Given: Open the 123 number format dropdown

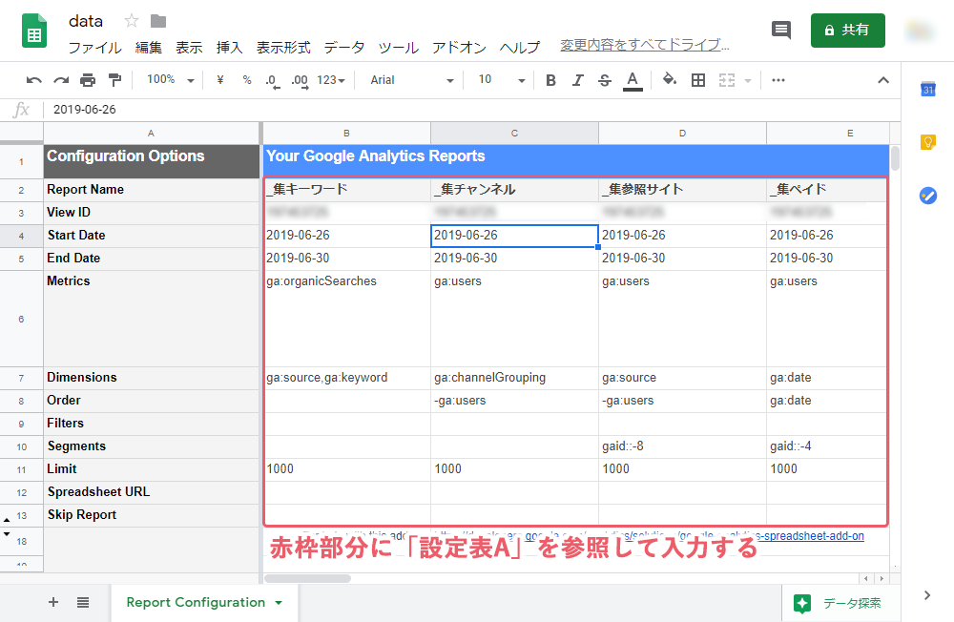Looking at the screenshot, I should pyautogui.click(x=331, y=80).
